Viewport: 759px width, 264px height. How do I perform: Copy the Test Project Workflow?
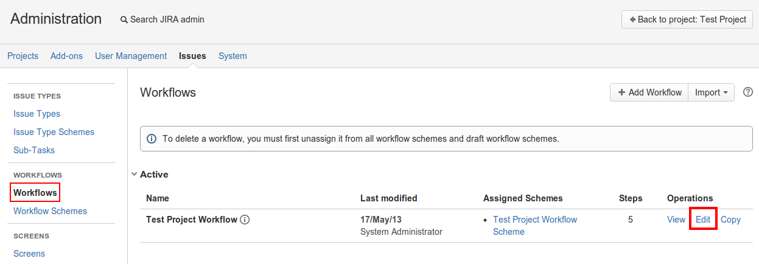730,220
